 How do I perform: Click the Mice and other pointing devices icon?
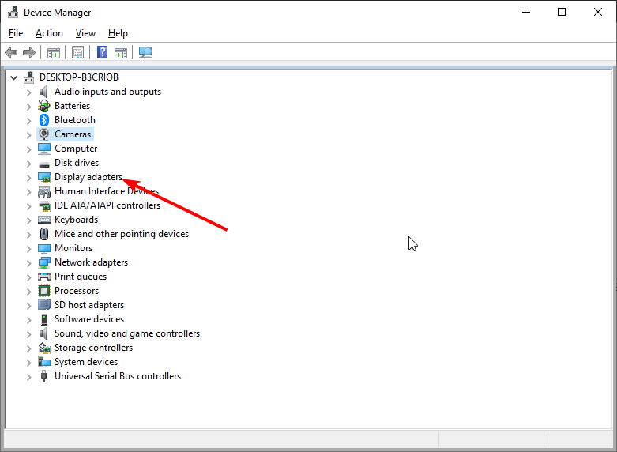(x=44, y=234)
